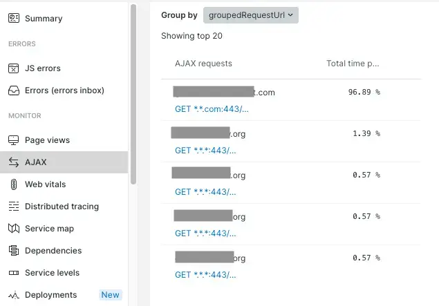The image size is (439, 306).
Task: Click the Page views monitor icon
Action: coord(13,140)
